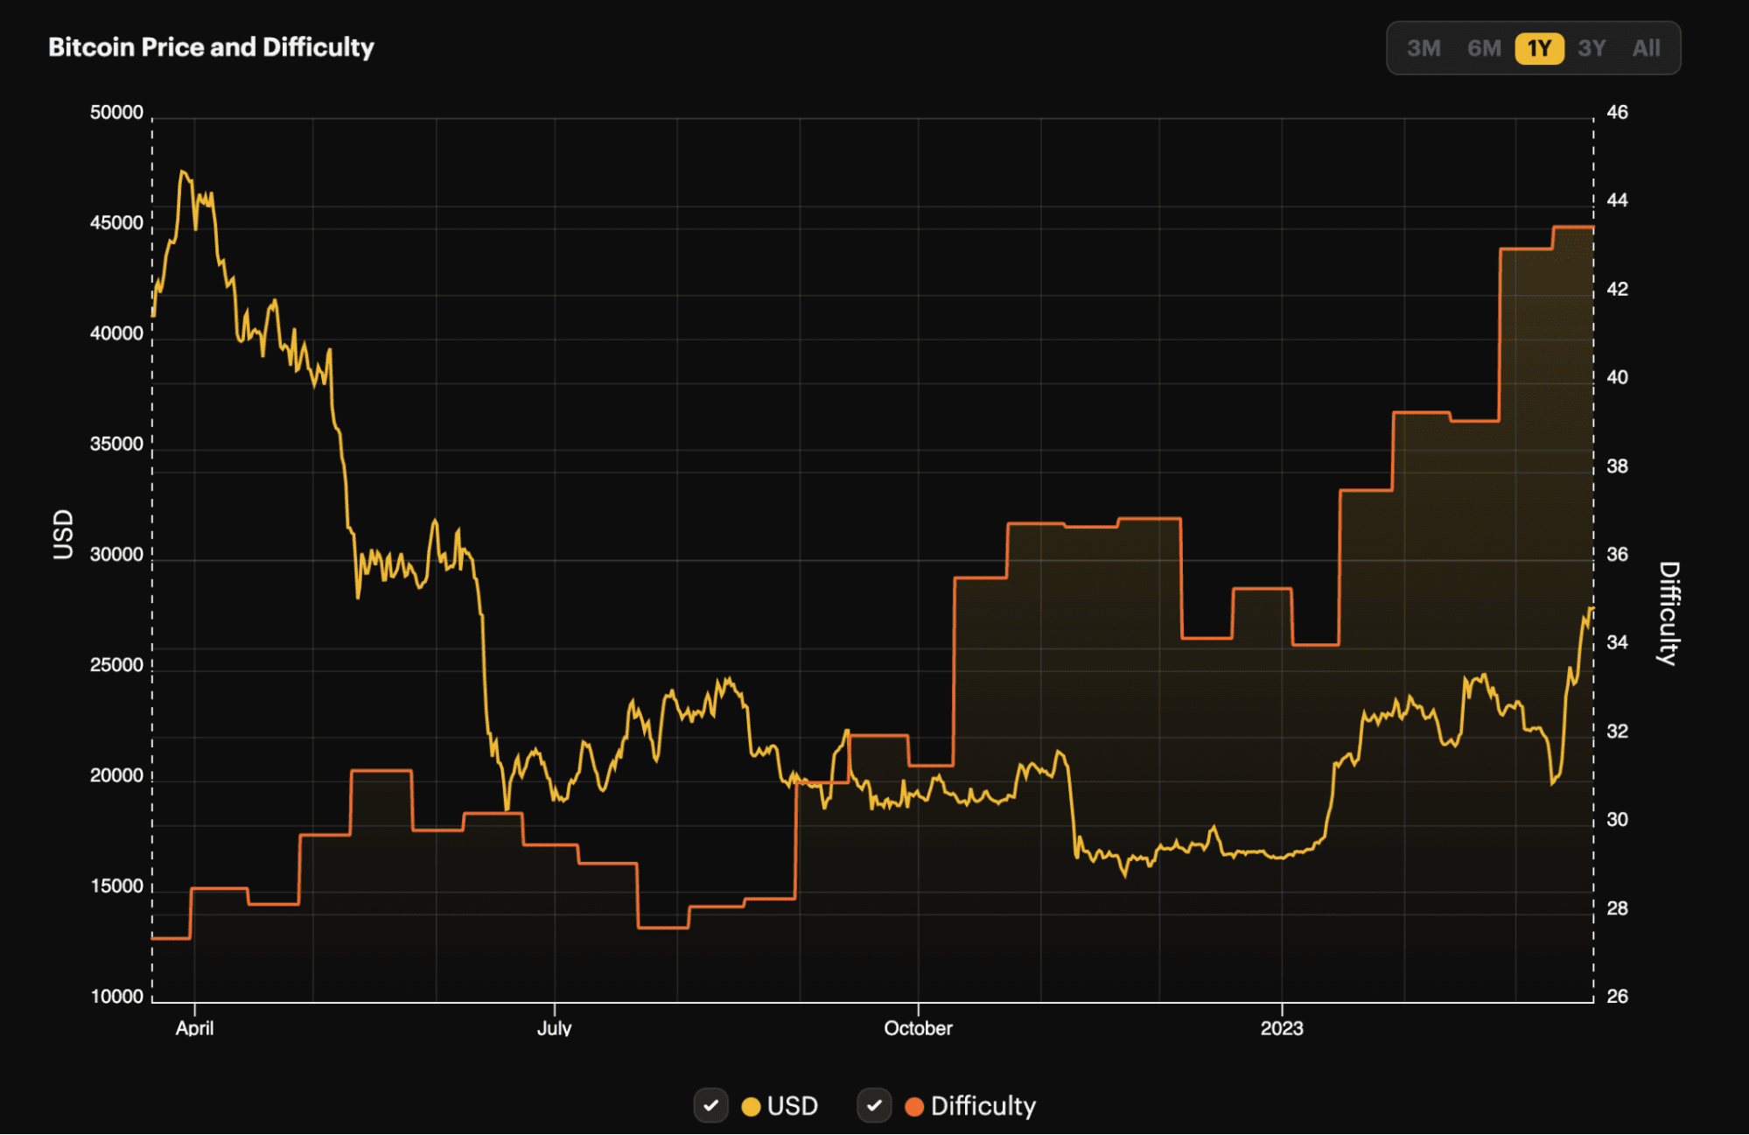Screen dimensions: 1749x1135
Task: Click the 46 difficulty axis value
Action: [1617, 113]
